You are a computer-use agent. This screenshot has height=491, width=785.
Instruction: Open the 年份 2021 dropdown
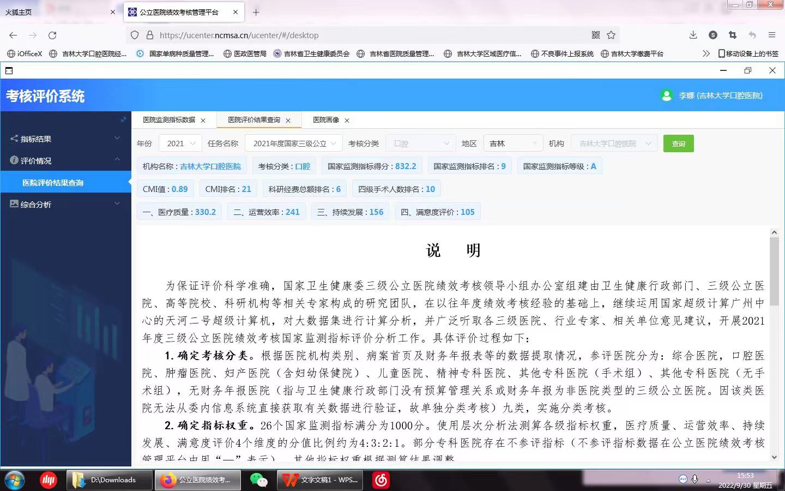tap(180, 143)
